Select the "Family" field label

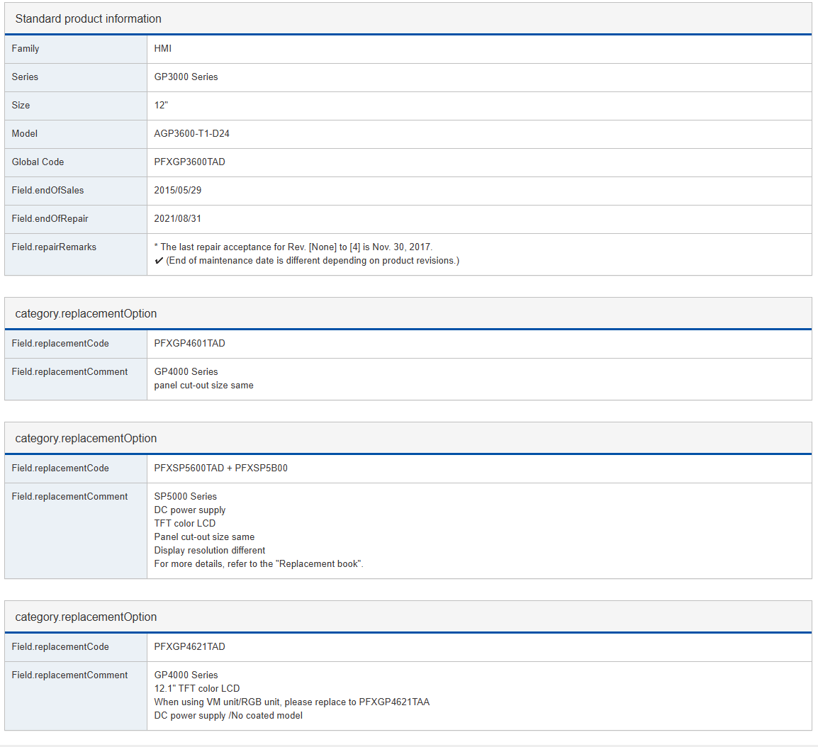click(x=26, y=48)
